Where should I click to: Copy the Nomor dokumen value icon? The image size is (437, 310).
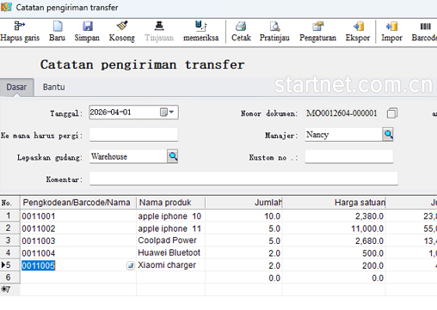pos(392,113)
